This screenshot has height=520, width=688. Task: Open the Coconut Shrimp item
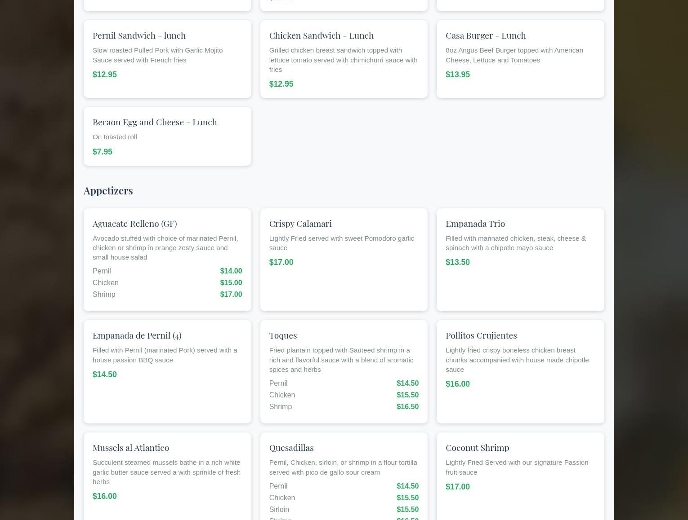(x=477, y=448)
